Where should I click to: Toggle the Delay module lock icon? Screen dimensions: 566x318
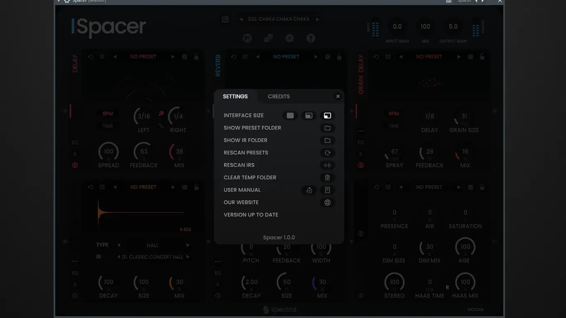[x=196, y=57]
